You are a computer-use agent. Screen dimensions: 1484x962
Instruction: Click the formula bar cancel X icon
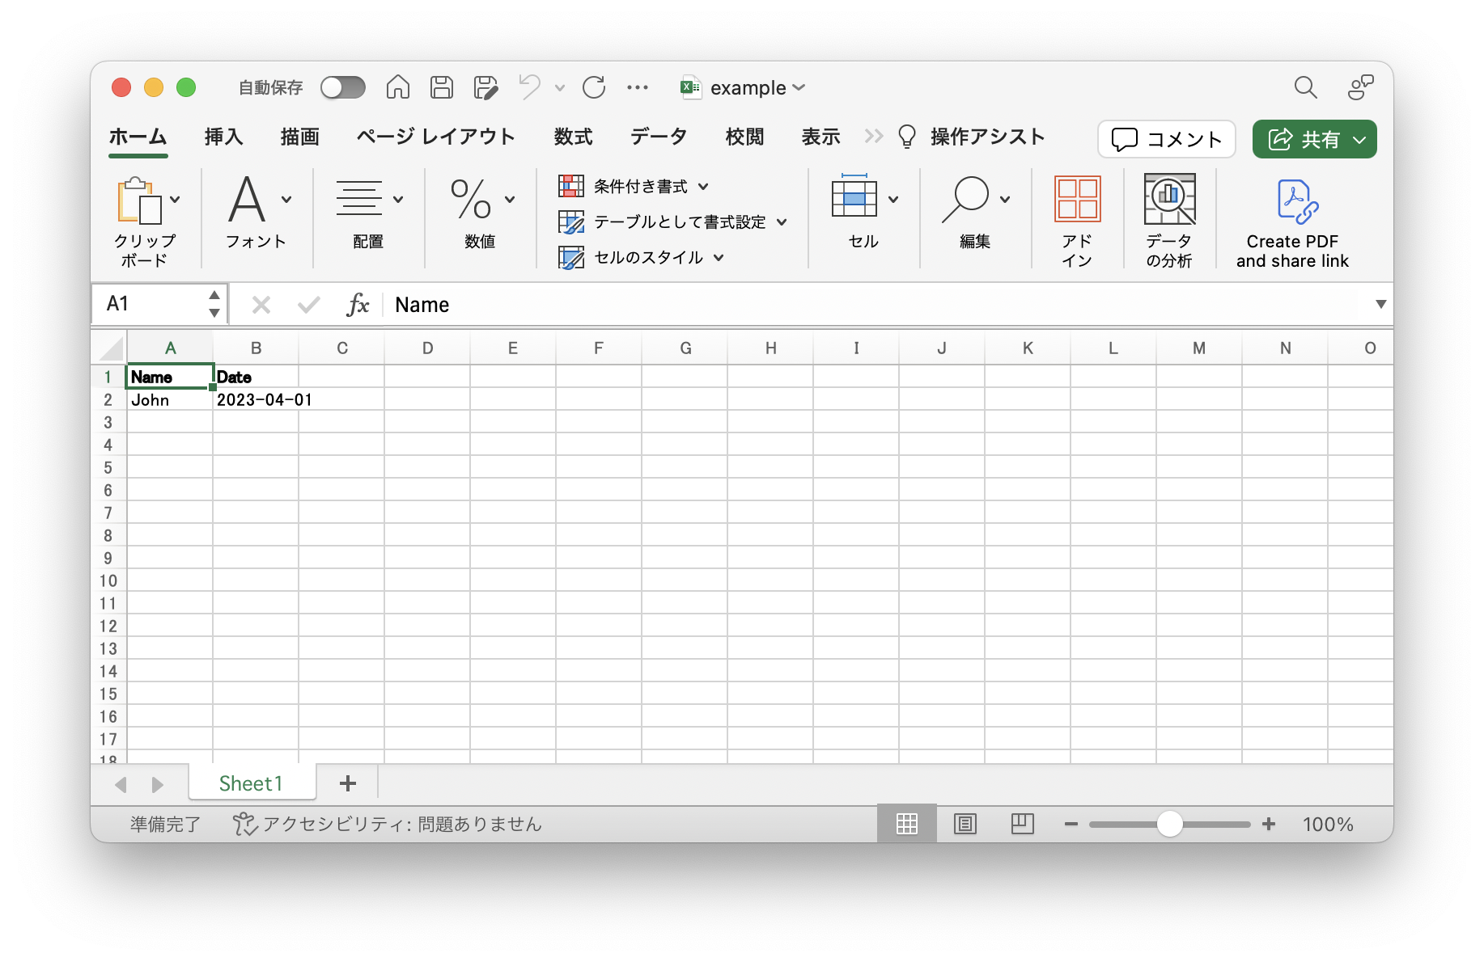261,305
